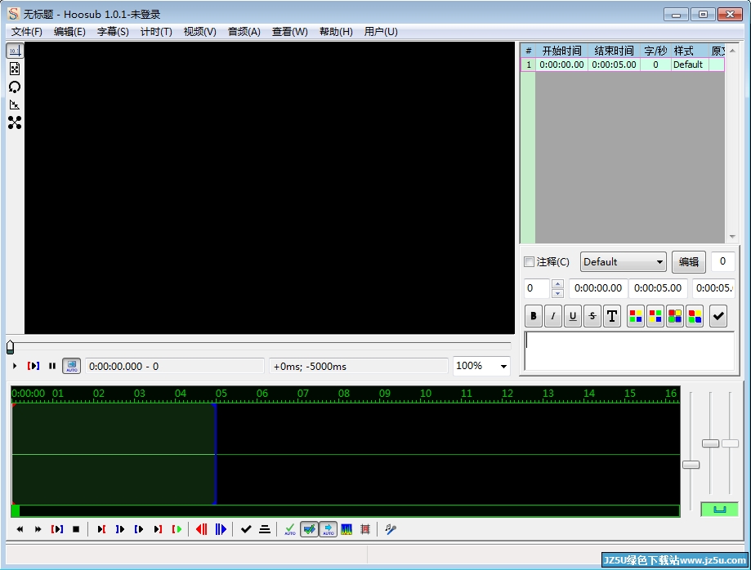Add lead-in with red bars icon
The image size is (751, 570).
tap(202, 529)
